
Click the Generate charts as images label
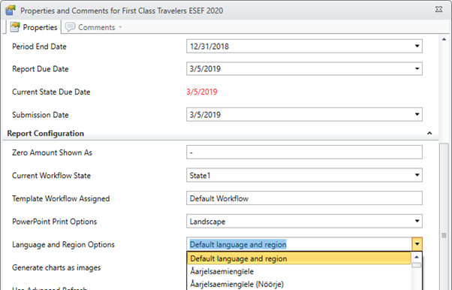(56, 267)
